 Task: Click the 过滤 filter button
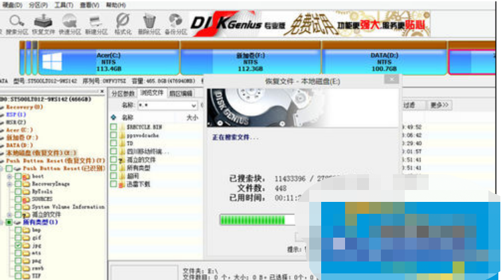pyautogui.click(x=413, y=105)
